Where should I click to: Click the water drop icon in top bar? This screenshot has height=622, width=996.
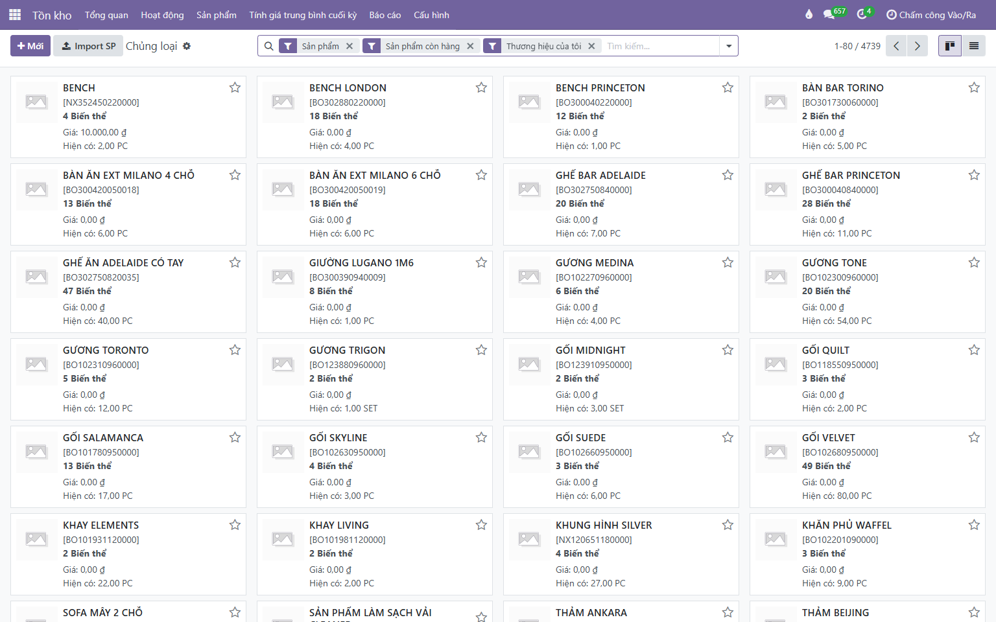coord(809,14)
